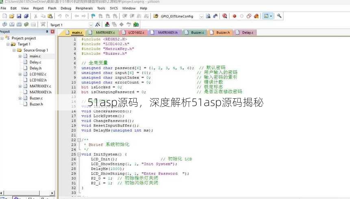Click the Indent selection icon

point(124,16)
